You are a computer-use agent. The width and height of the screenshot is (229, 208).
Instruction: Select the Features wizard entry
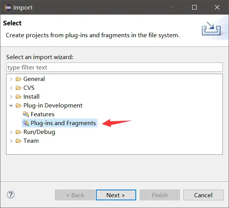point(43,114)
